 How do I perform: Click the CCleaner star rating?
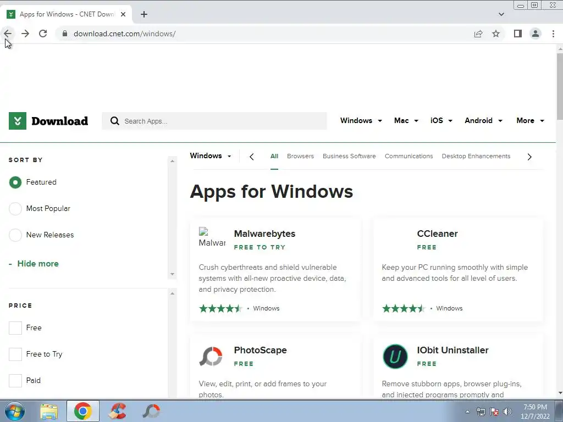pyautogui.click(x=404, y=309)
